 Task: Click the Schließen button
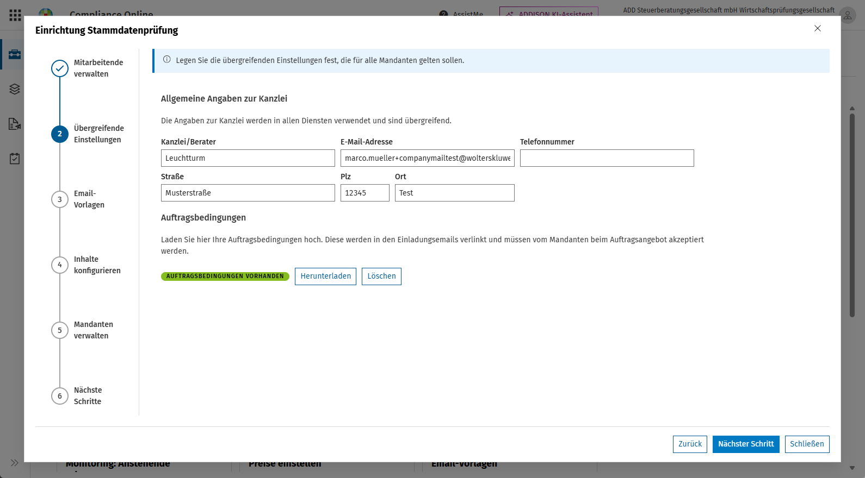point(807,444)
